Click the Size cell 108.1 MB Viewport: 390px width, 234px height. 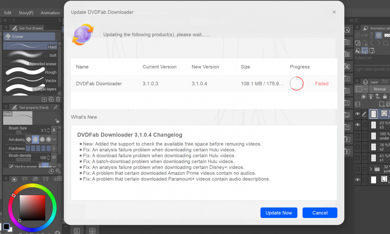[262, 84]
